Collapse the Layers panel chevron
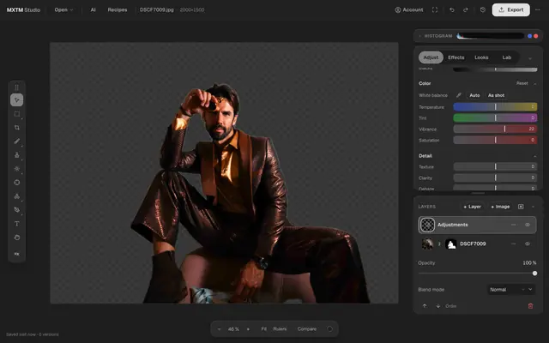Image resolution: width=549 pixels, height=343 pixels. 533,207
